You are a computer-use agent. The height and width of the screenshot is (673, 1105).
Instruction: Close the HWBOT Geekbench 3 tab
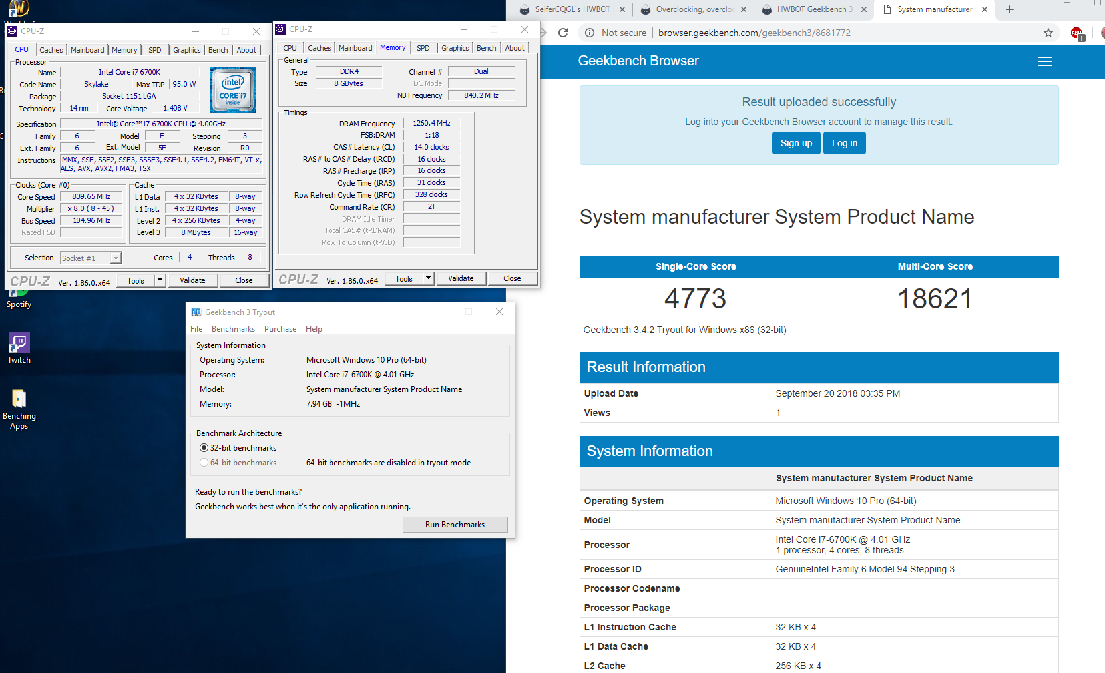pyautogui.click(x=864, y=9)
